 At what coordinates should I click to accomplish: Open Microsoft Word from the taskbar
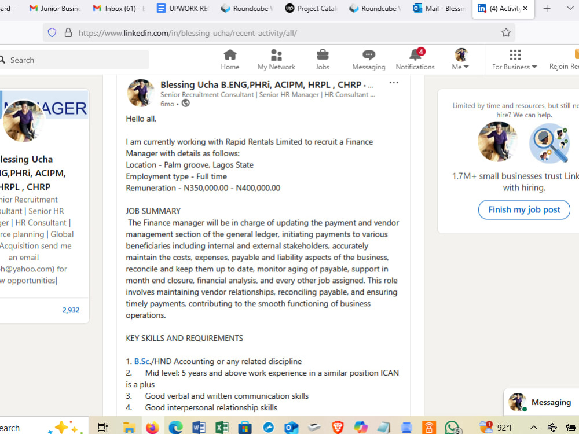199,427
